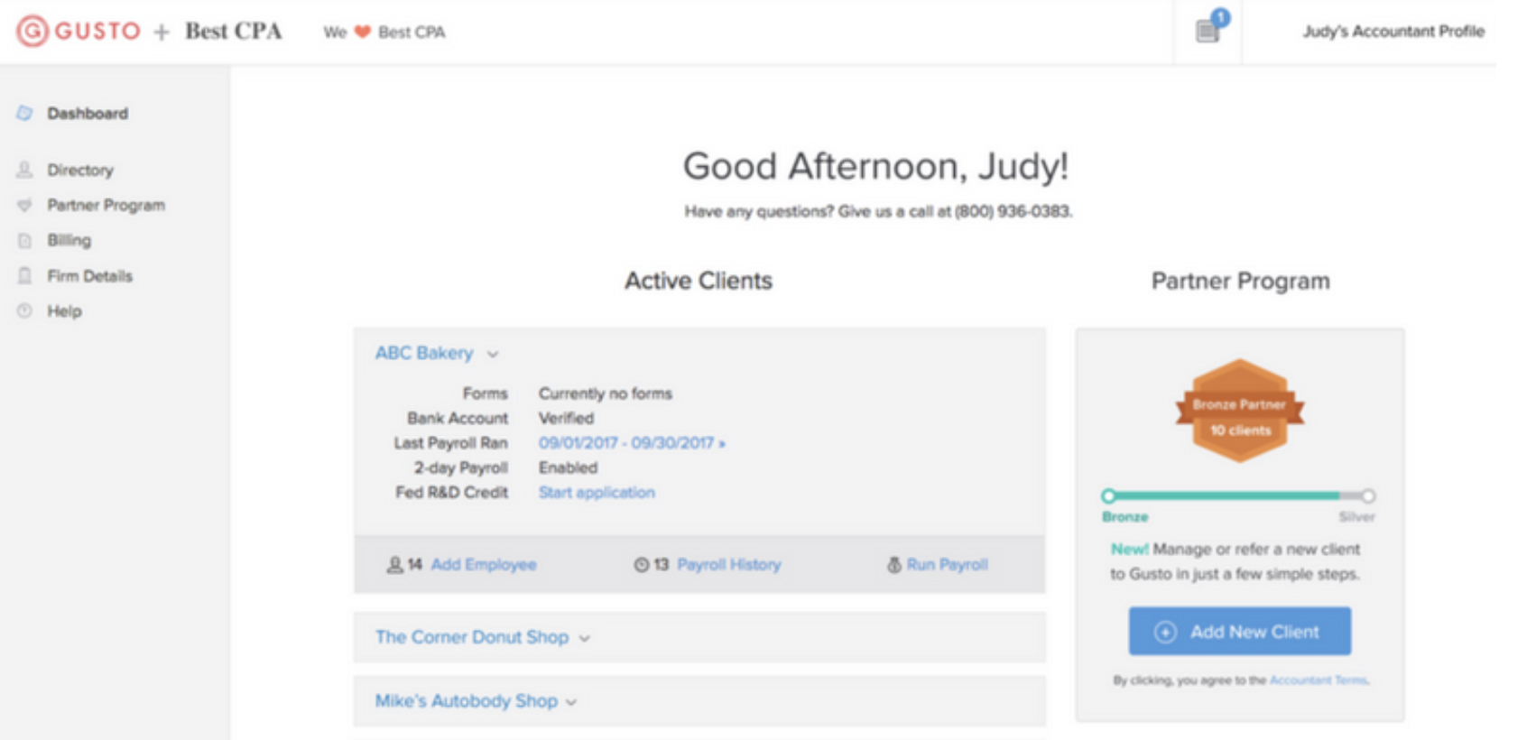The image size is (1536, 740).
Task: Open Help in the sidebar
Action: (64, 311)
